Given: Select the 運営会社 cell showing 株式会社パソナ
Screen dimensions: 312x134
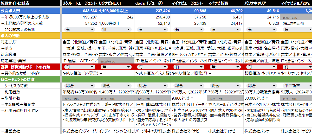Looking at the screenshot, I should coord(262,131).
